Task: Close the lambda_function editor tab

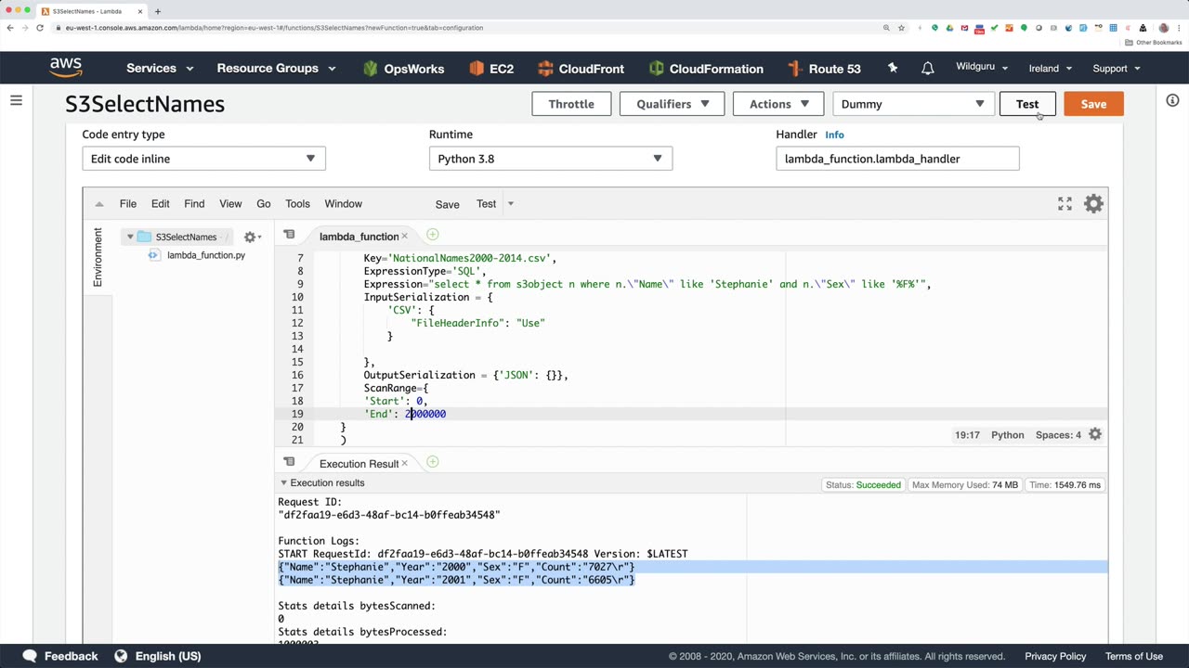Action: (404, 237)
